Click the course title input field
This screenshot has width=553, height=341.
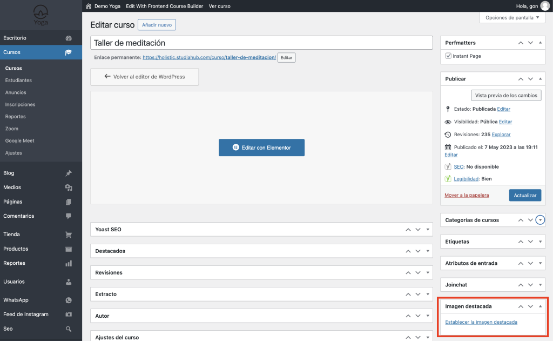tap(261, 43)
